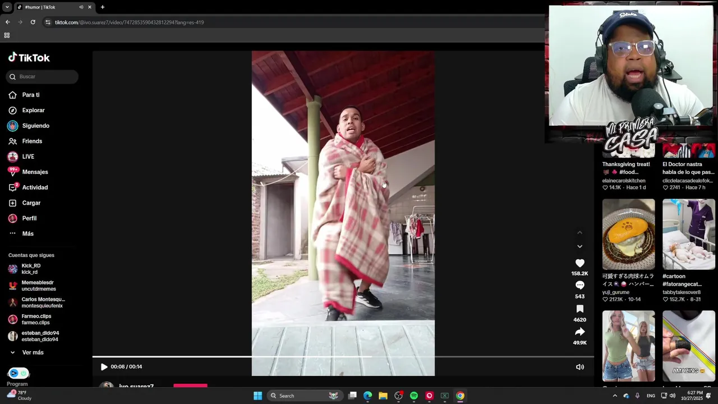
Task: Open yuji_gurume author link
Action: [x=616, y=292]
